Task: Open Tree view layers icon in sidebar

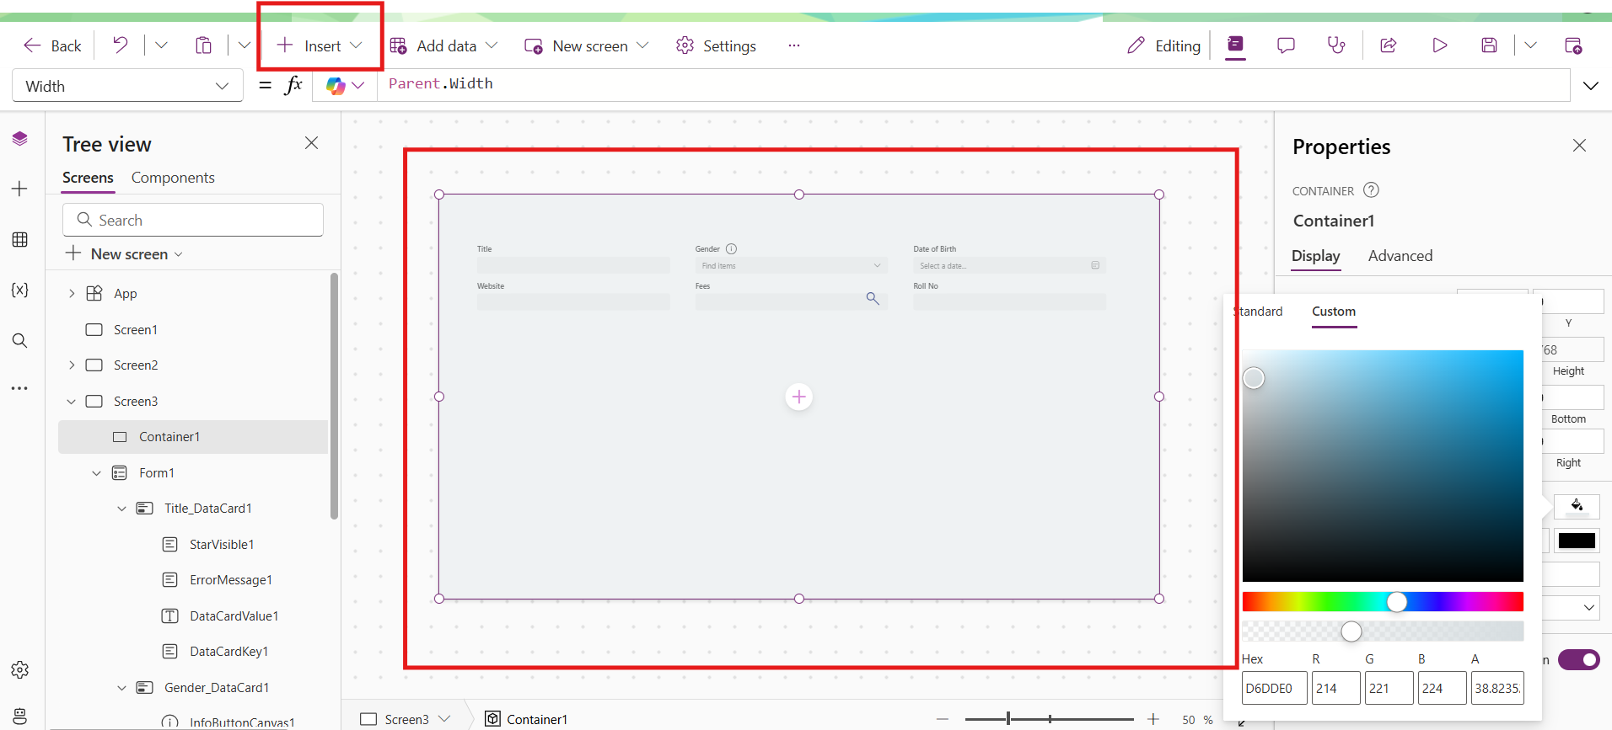Action: click(20, 139)
